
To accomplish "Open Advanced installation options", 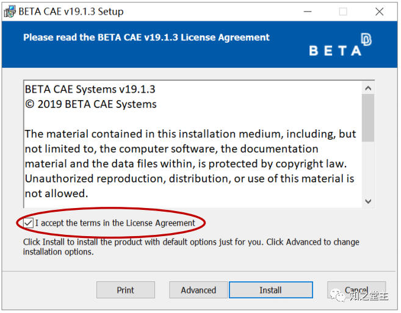I will 198,290.
